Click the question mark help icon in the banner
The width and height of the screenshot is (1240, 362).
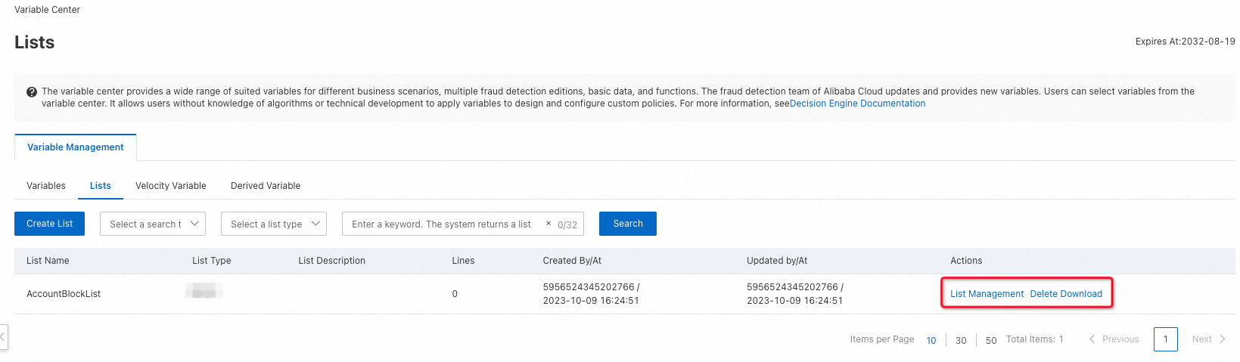coord(32,92)
